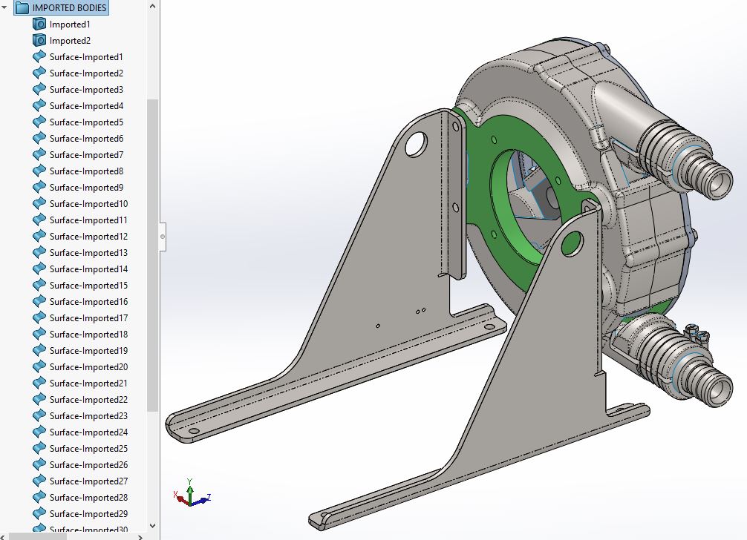Click the feature tree scroll-down arrow

click(152, 526)
